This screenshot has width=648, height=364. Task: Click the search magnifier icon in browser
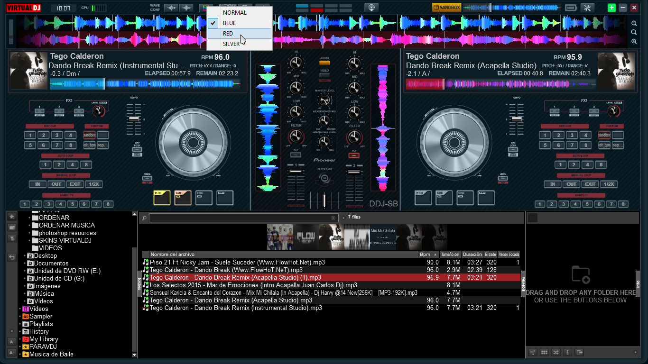(144, 218)
